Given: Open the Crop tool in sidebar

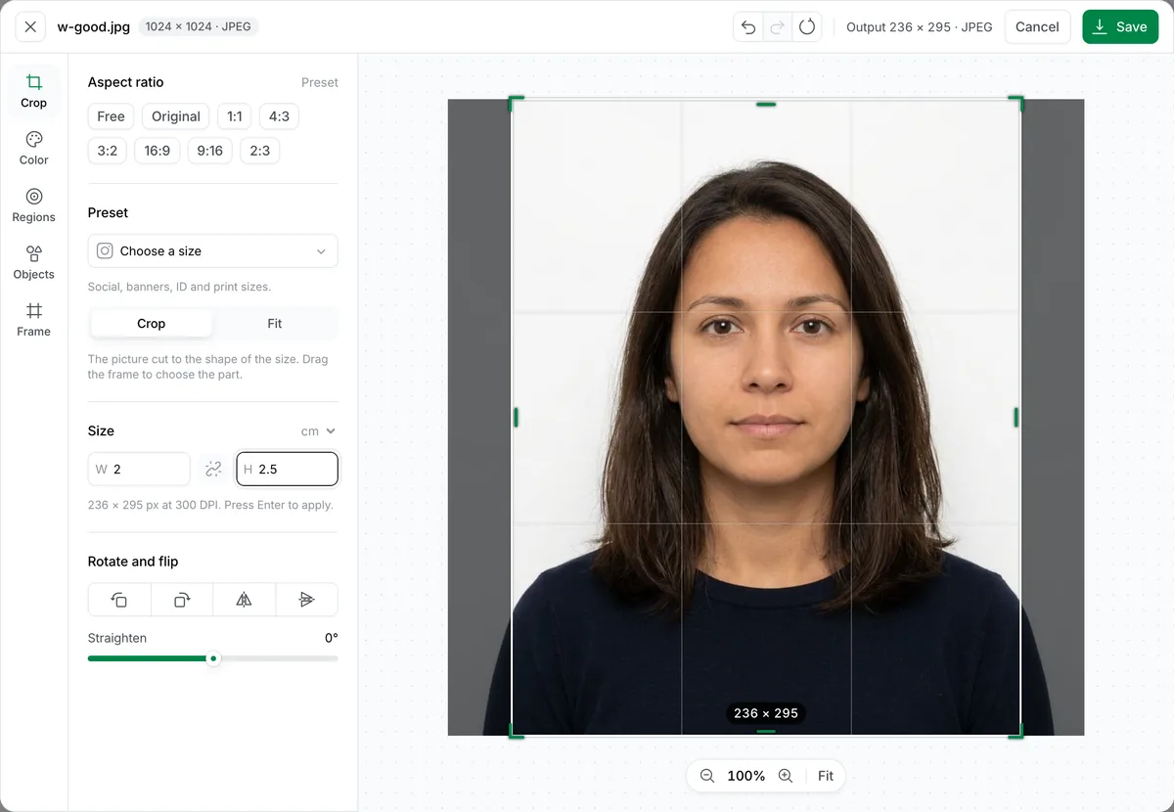Looking at the screenshot, I should pyautogui.click(x=33, y=91).
